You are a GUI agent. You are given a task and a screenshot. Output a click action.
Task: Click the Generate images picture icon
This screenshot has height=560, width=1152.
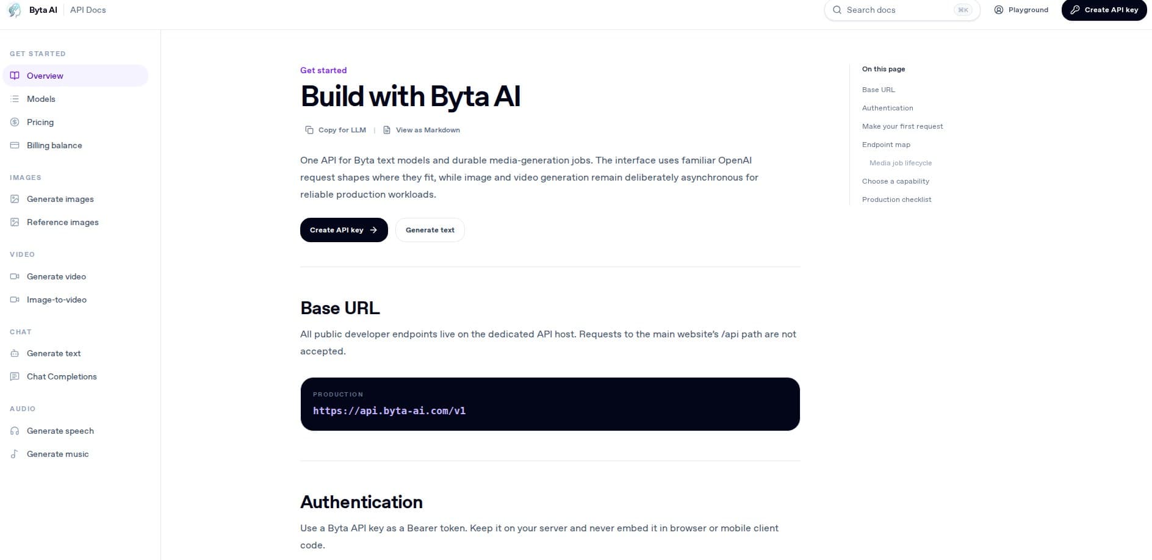[15, 199]
